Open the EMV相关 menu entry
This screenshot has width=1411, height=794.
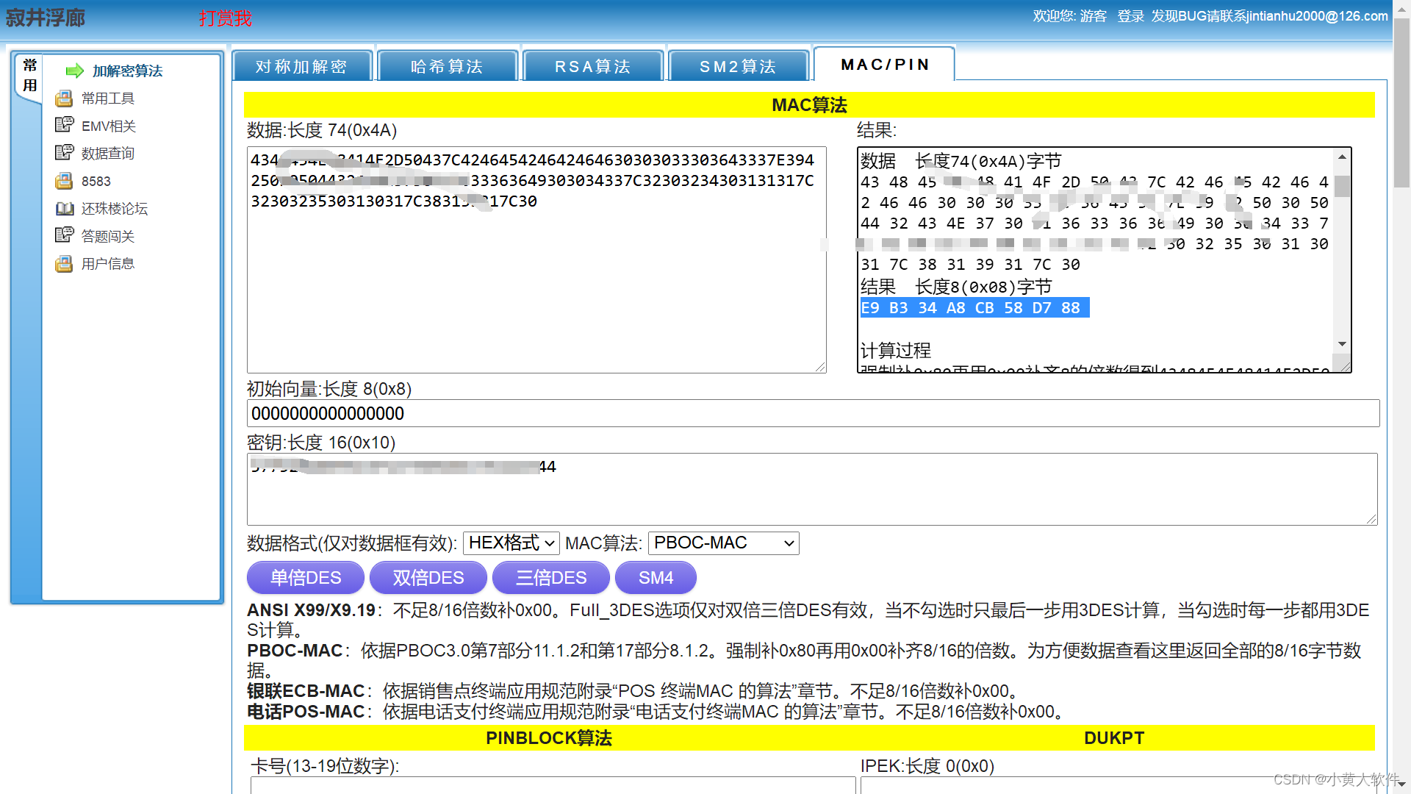pos(109,126)
